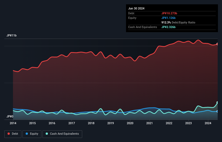The height and width of the screenshot is (142, 222).
Task: Select the 2017 x-axis label
Action: point(72,123)
